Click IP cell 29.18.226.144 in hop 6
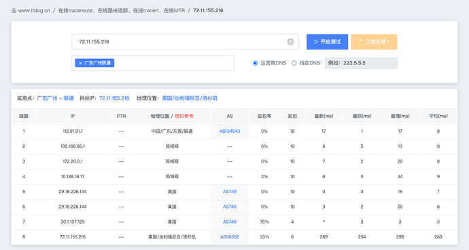Screen dimensions: 469x250 [x=73, y=207]
